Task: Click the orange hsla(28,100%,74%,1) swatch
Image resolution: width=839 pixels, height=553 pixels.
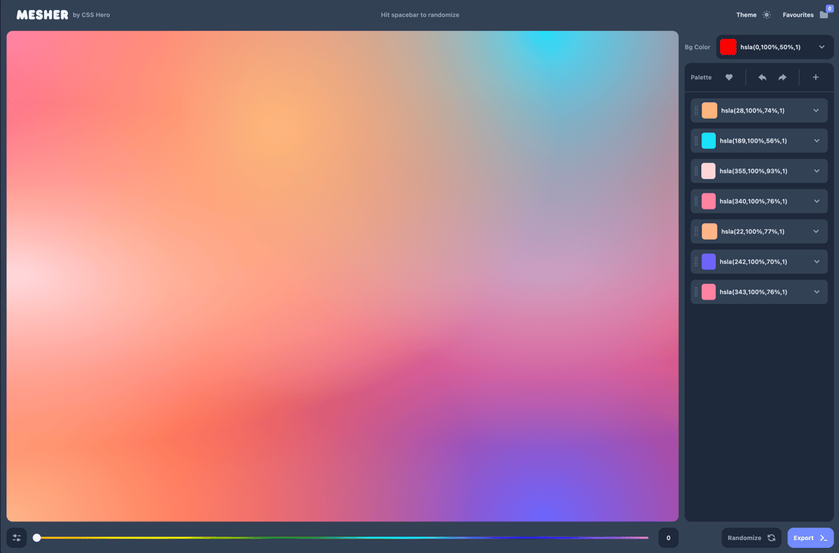Action: click(x=709, y=111)
